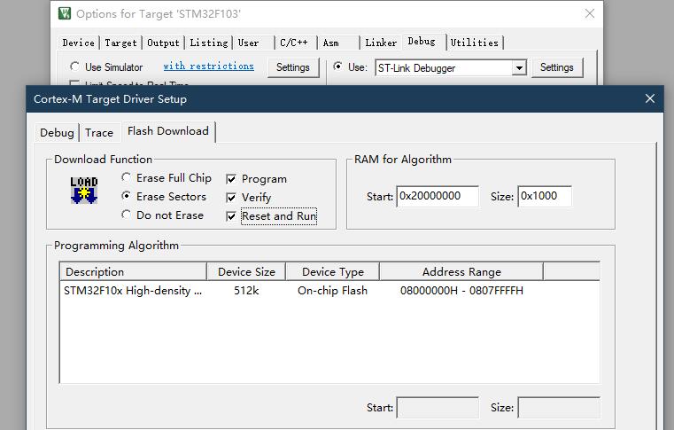Screen dimensions: 674x430
Task: Open the Debug tab in driver setup
Action: (57, 133)
